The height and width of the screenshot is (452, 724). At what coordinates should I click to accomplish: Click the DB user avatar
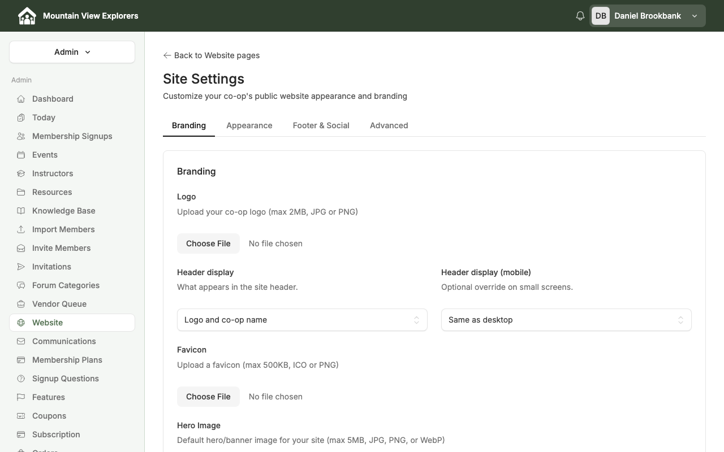(x=601, y=16)
